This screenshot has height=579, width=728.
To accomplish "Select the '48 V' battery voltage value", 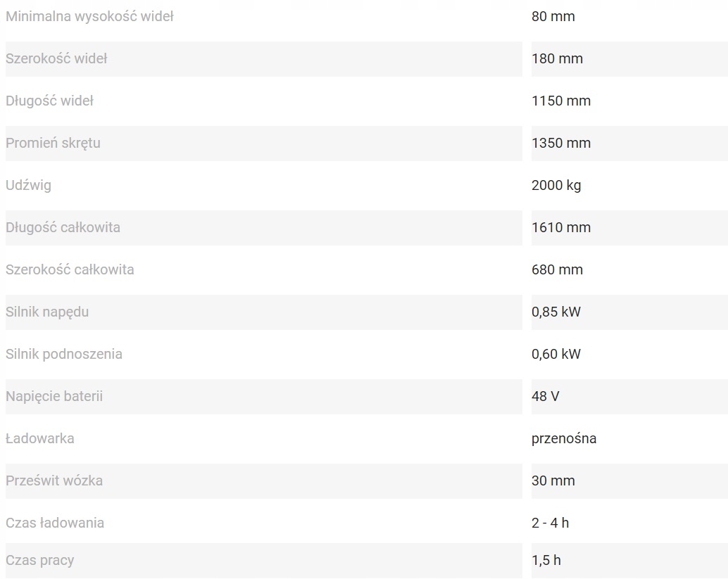I will tap(546, 396).
